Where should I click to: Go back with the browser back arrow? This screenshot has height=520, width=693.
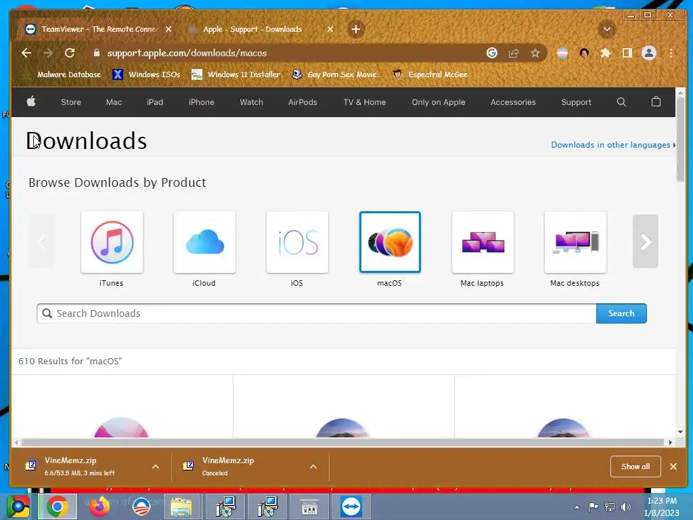26,53
